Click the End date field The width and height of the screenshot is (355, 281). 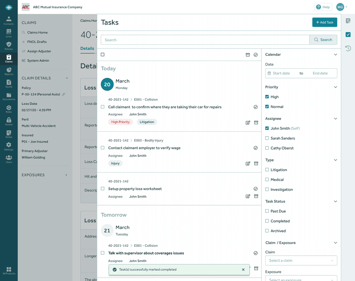320,73
